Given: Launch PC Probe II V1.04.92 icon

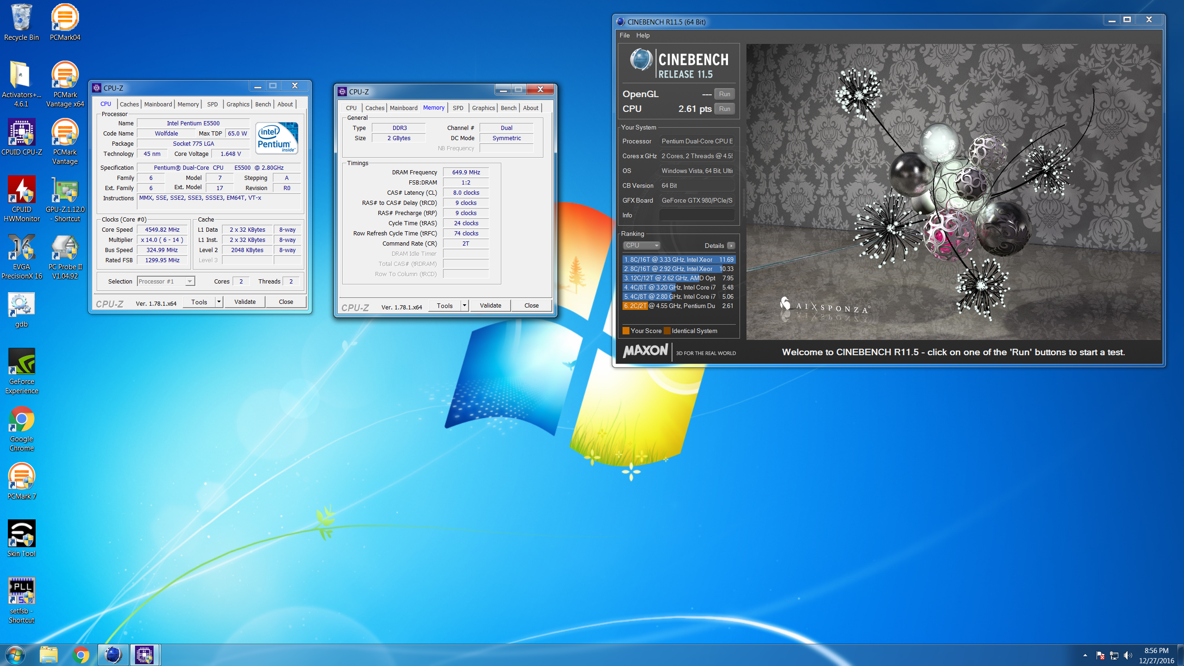Looking at the screenshot, I should [65, 256].
